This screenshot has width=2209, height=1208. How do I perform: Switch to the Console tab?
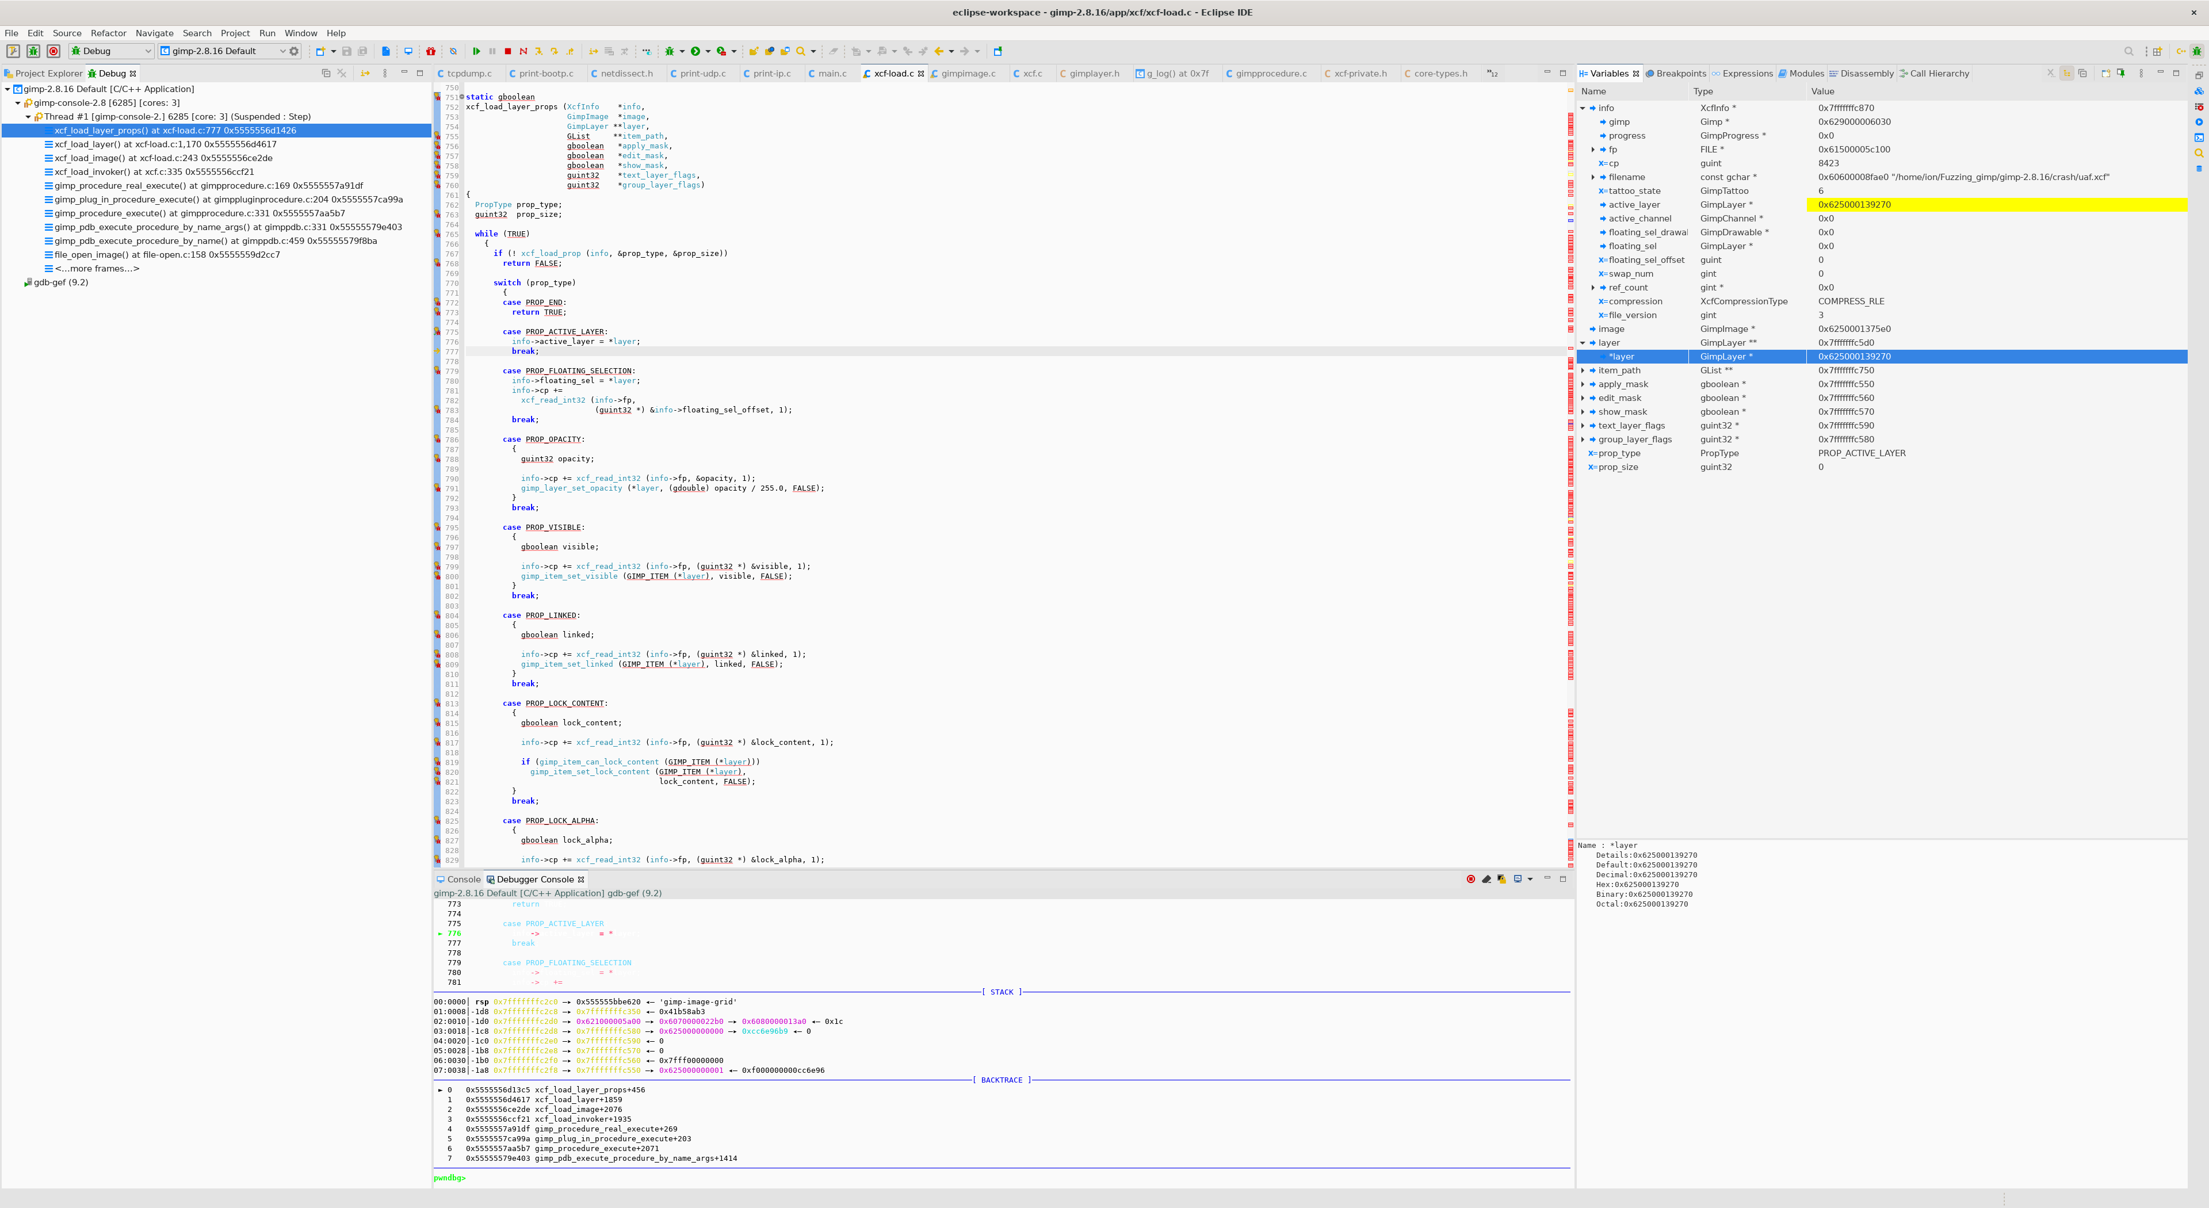point(459,880)
